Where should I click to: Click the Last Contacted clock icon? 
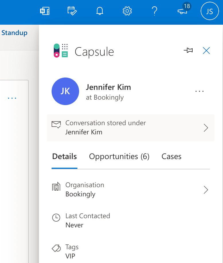click(56, 218)
